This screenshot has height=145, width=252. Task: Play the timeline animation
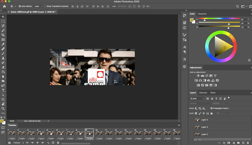(x=37, y=143)
